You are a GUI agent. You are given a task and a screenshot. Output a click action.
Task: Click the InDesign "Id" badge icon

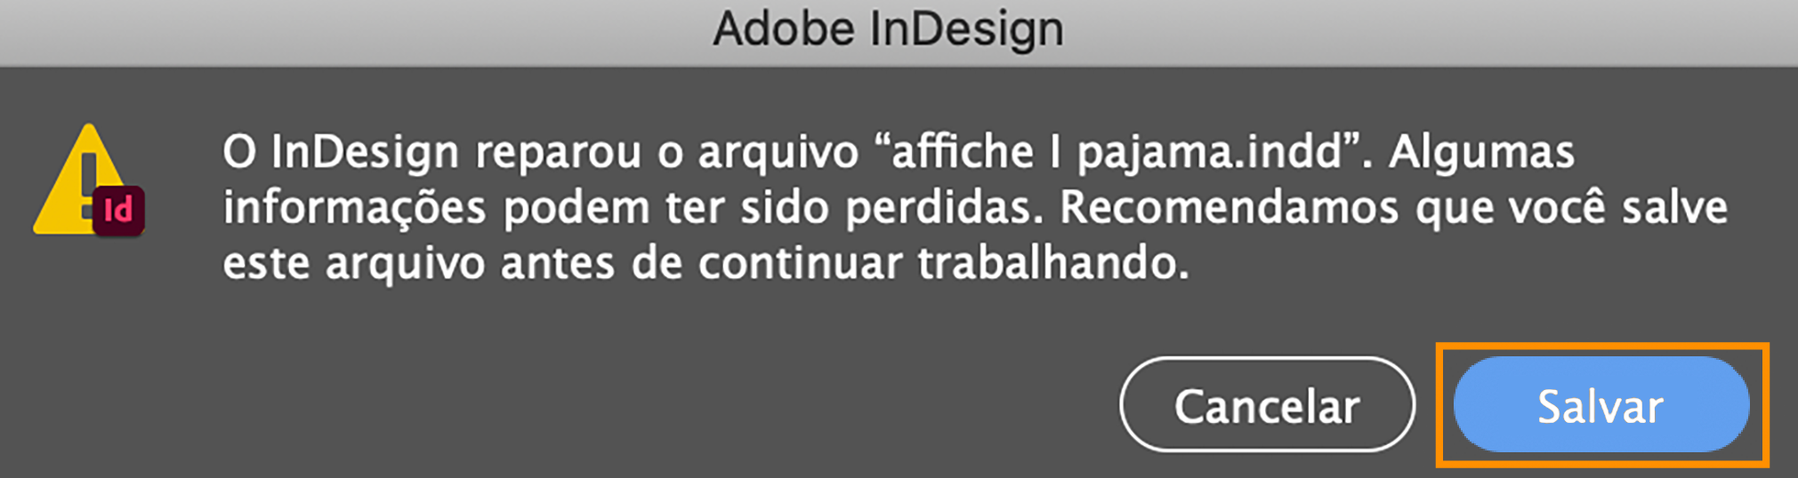pyautogui.click(x=118, y=211)
